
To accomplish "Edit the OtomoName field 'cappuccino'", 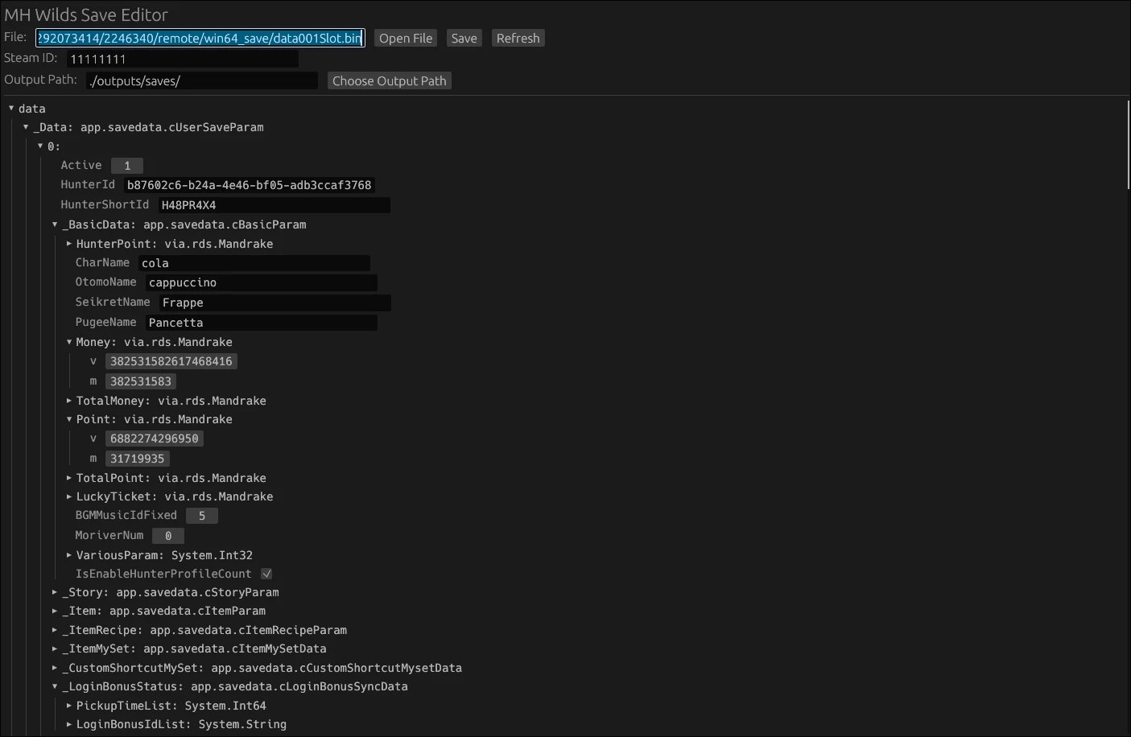I will 262,282.
